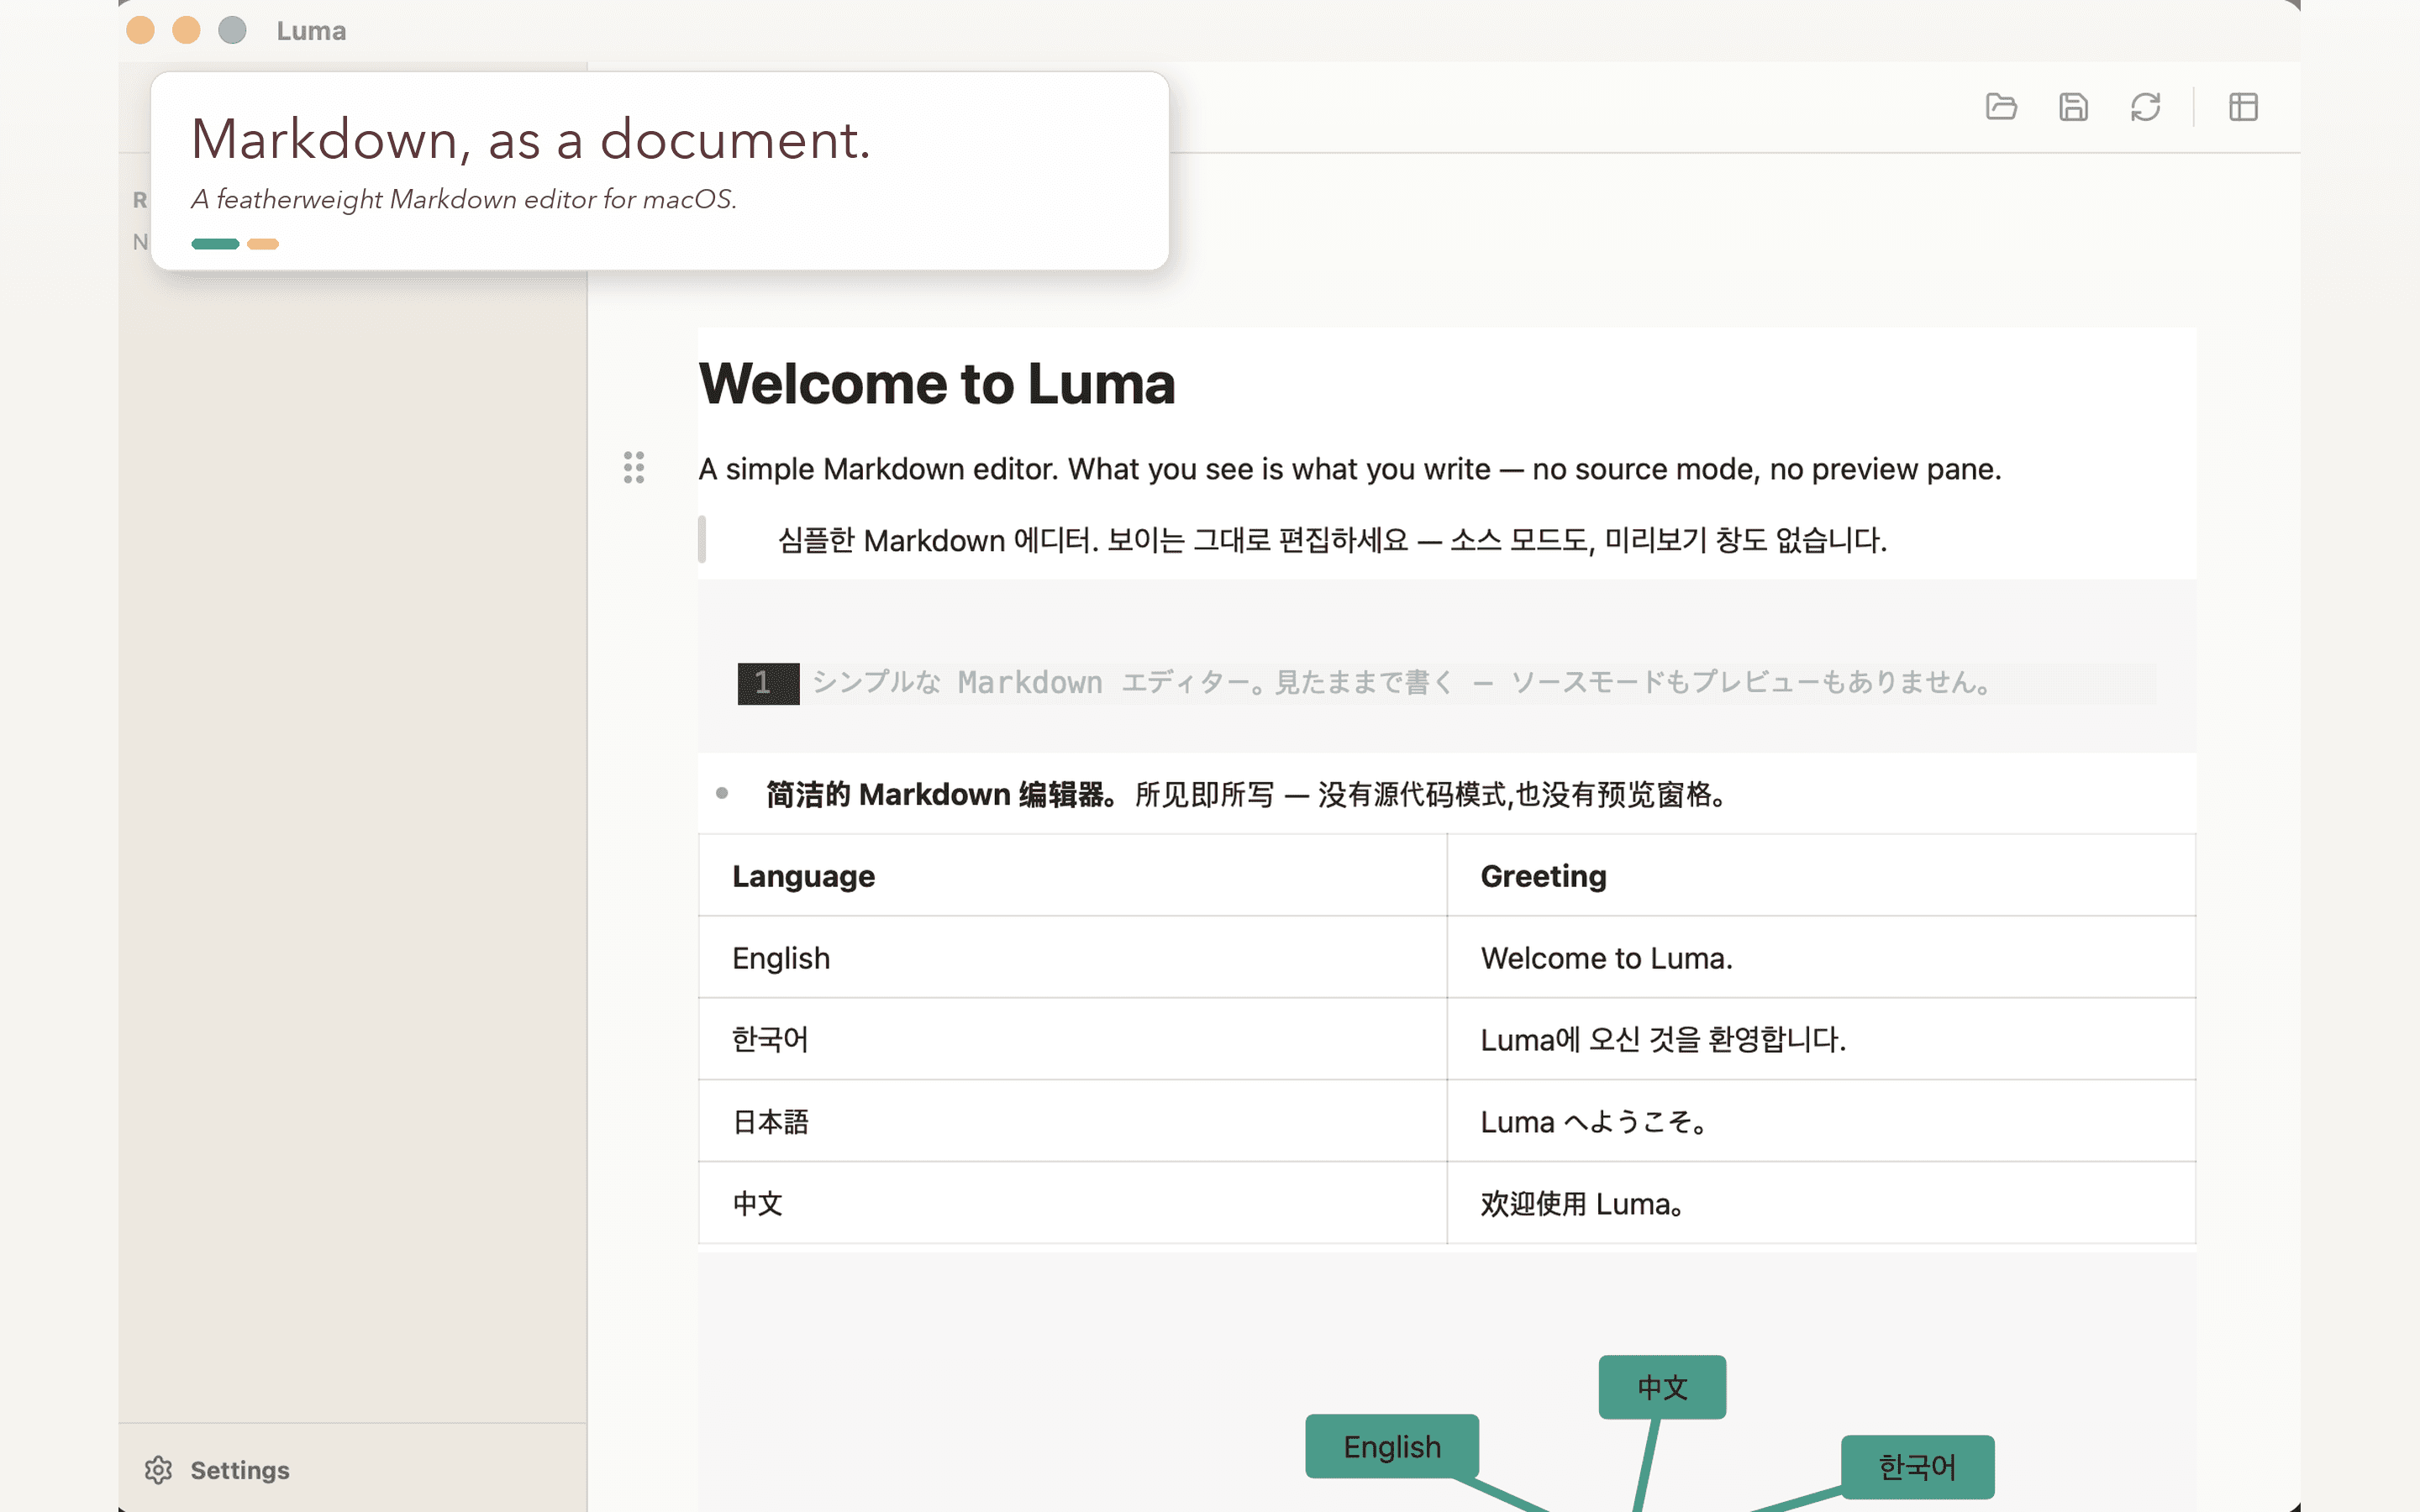Viewport: 2420px width, 1512px height.
Task: Open the Settings label in the sidebar
Action: [240, 1470]
